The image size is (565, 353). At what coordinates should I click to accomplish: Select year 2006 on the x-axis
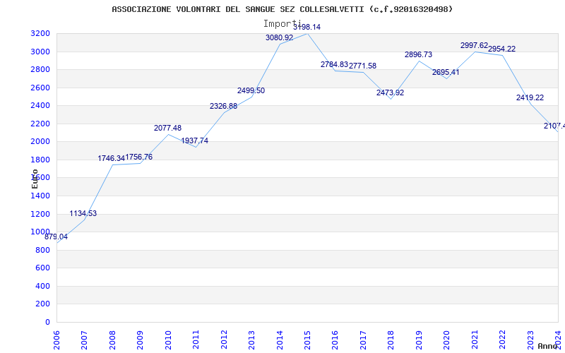[56, 340]
